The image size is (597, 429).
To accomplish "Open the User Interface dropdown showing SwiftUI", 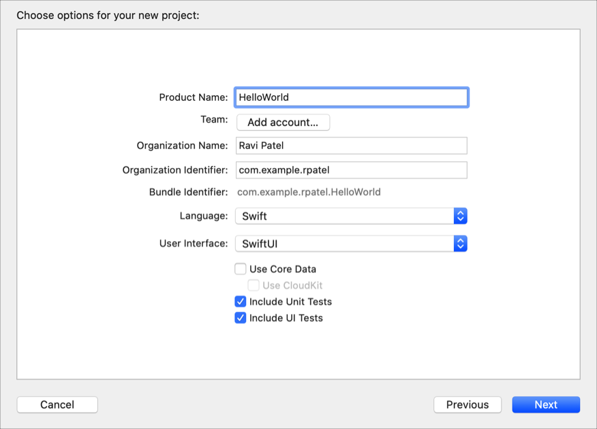I will pyautogui.click(x=344, y=244).
